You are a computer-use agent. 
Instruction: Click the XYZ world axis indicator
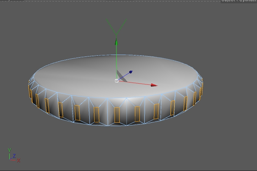(x=14, y=155)
